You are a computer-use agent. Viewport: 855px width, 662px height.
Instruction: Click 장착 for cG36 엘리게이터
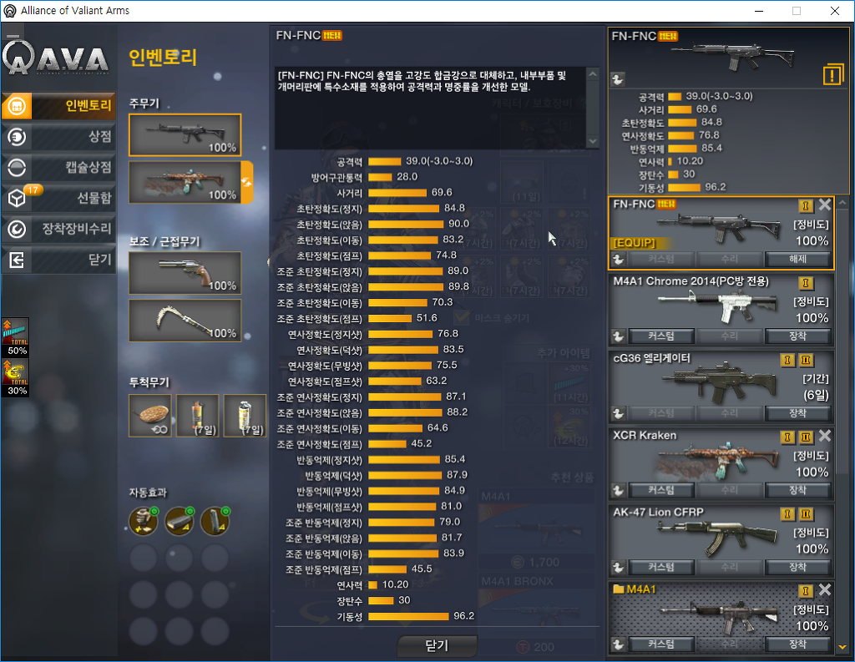[x=797, y=413]
